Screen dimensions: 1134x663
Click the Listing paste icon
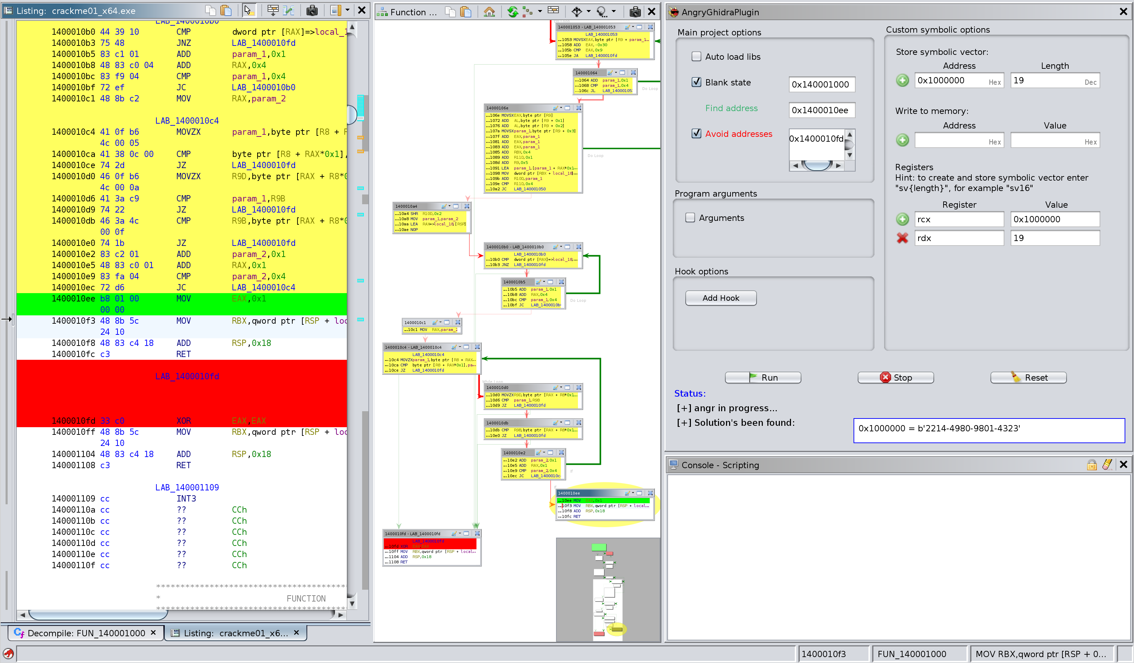pyautogui.click(x=226, y=10)
